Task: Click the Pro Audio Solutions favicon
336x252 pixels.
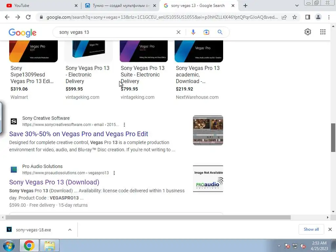Action: coord(14,170)
